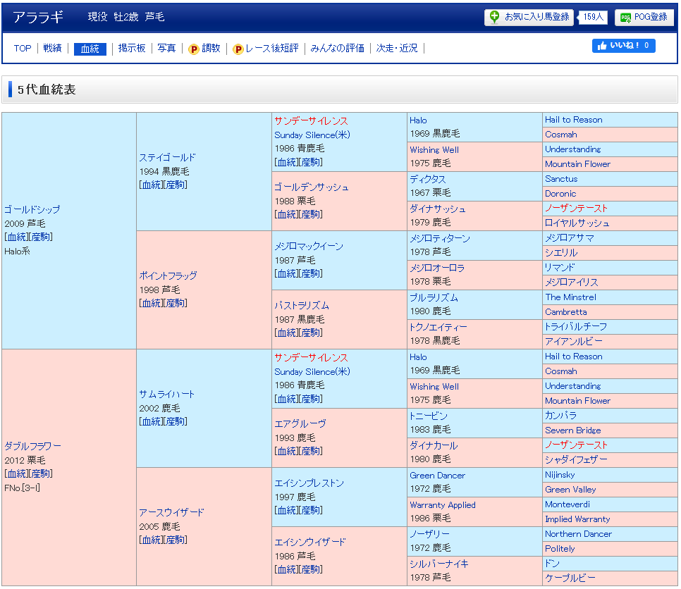
Task: Open Green Dancer link
Action: click(x=437, y=476)
